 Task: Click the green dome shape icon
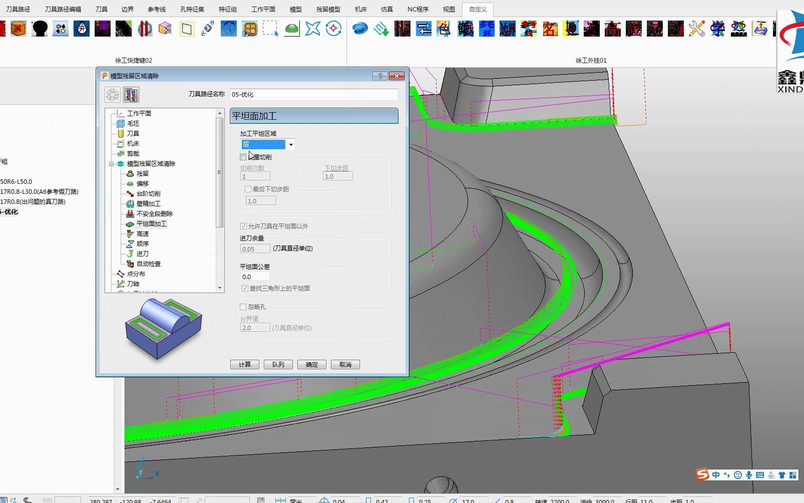[x=291, y=29]
